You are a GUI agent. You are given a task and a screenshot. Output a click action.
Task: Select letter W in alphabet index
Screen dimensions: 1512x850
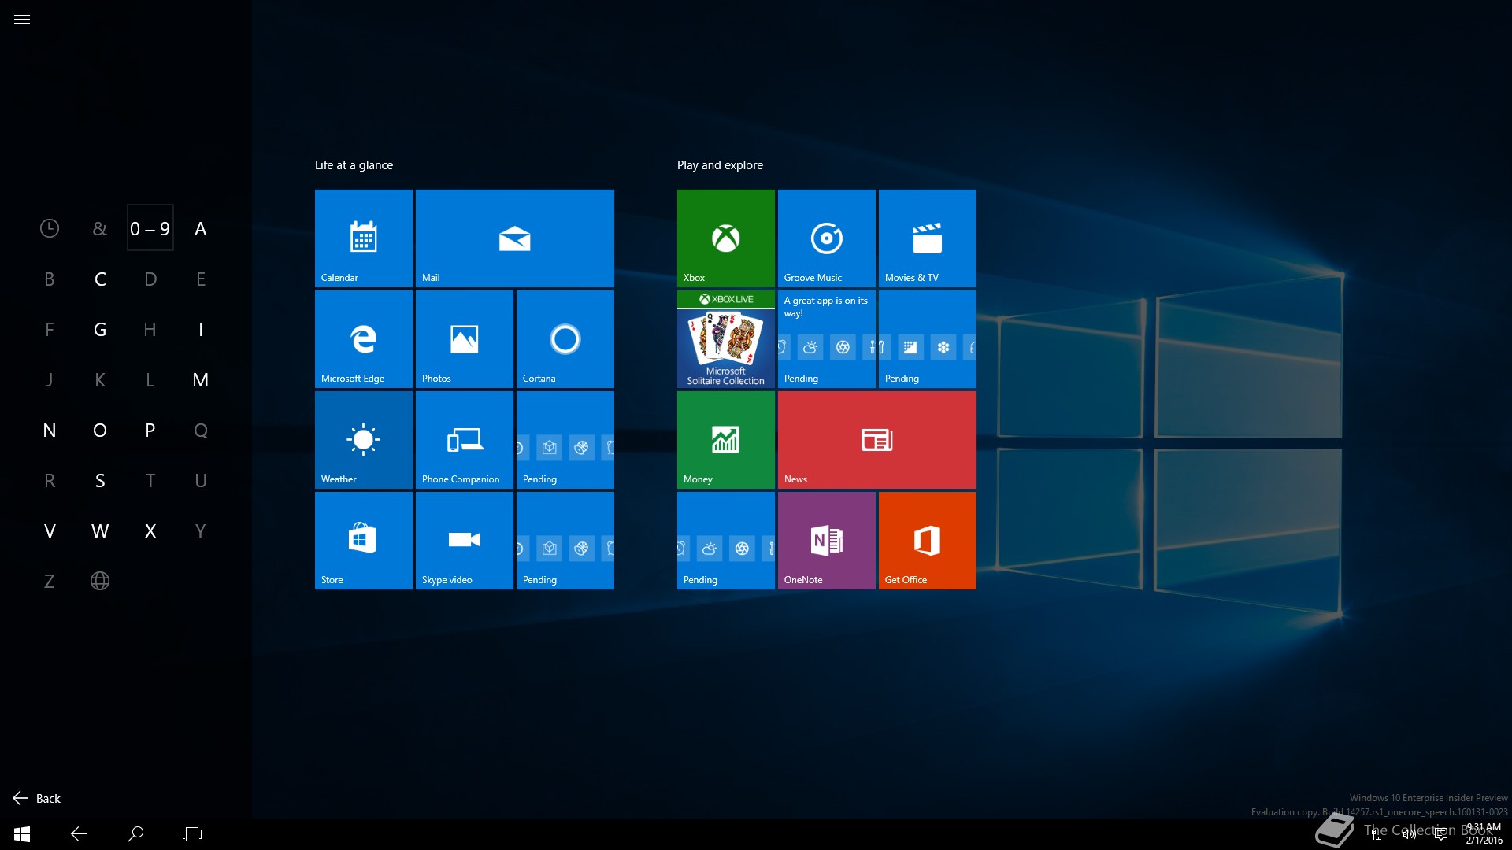coord(100,531)
